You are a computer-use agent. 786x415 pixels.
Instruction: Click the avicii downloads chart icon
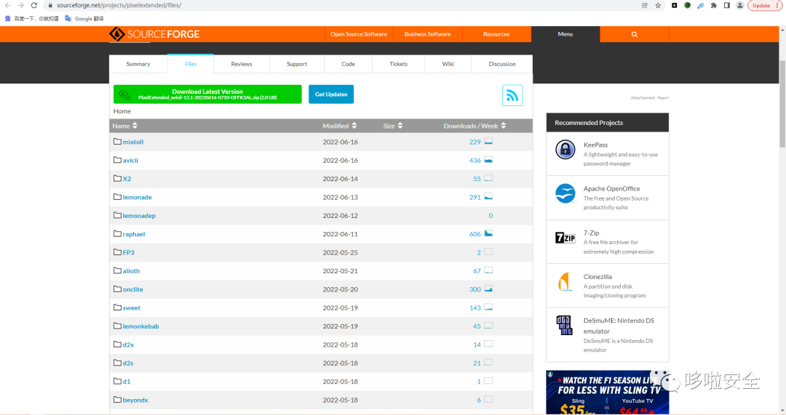[x=488, y=160]
